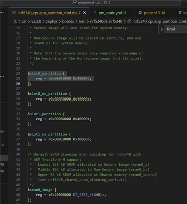187x204 pixels.
Task: Click the csr breadcrumb segment
Action: click(x=24, y=21)
